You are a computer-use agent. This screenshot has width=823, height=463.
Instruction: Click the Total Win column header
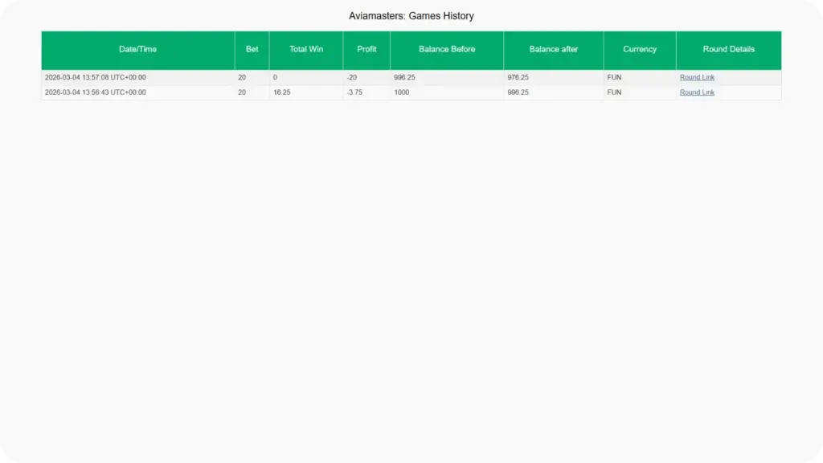(306, 49)
